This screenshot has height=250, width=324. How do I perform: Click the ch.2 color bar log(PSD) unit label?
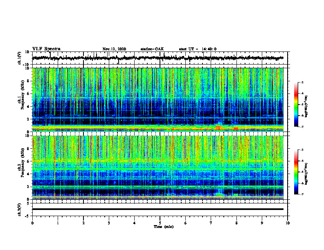tap(306, 174)
